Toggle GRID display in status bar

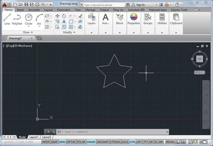coord(62,142)
